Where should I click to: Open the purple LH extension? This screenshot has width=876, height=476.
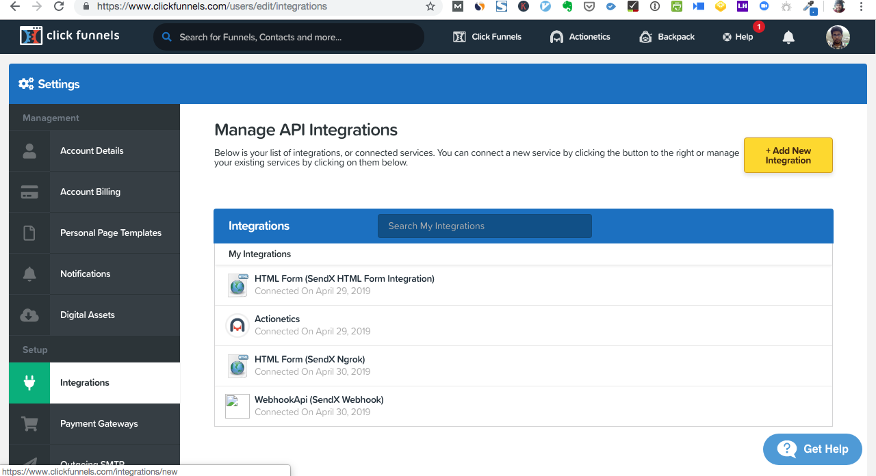[x=743, y=6]
